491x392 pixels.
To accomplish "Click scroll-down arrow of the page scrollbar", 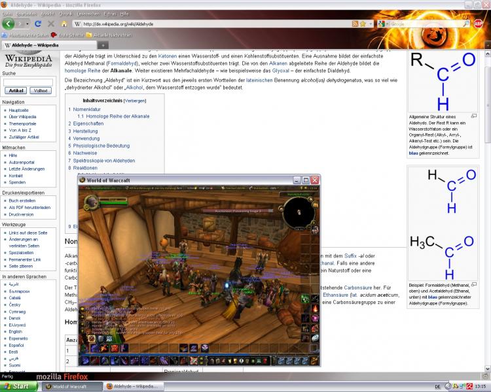I will 488,368.
